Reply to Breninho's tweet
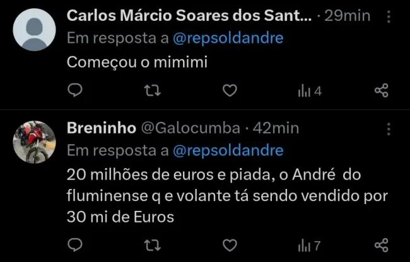Screen dimensions: 410x262 (x=75, y=244)
